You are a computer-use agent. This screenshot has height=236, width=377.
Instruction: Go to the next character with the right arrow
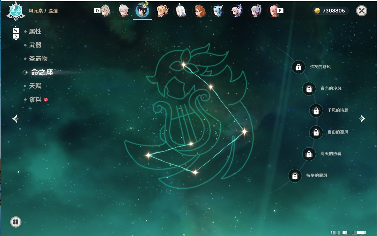(362, 119)
